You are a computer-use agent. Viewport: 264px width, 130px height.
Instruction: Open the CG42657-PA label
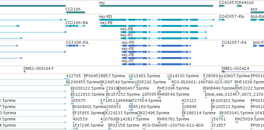234,43
